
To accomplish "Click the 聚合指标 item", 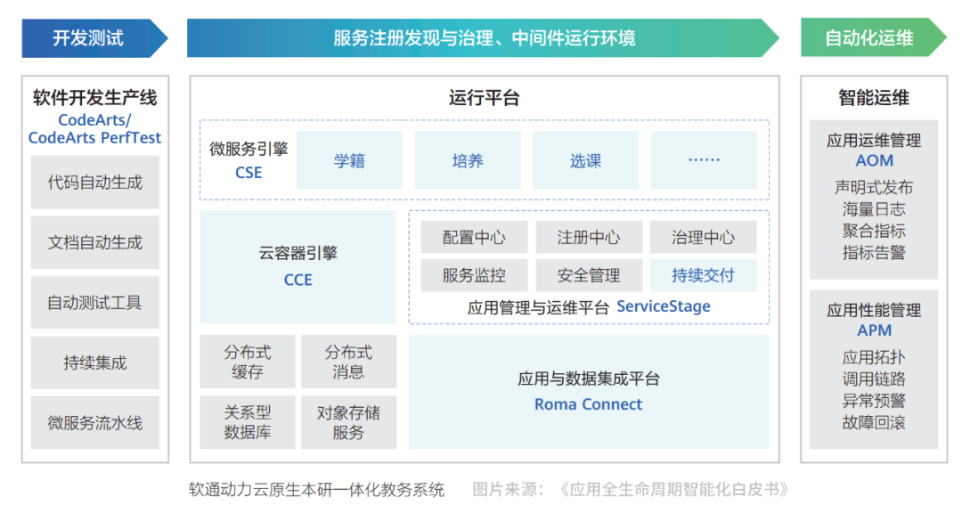I will point(874,231).
